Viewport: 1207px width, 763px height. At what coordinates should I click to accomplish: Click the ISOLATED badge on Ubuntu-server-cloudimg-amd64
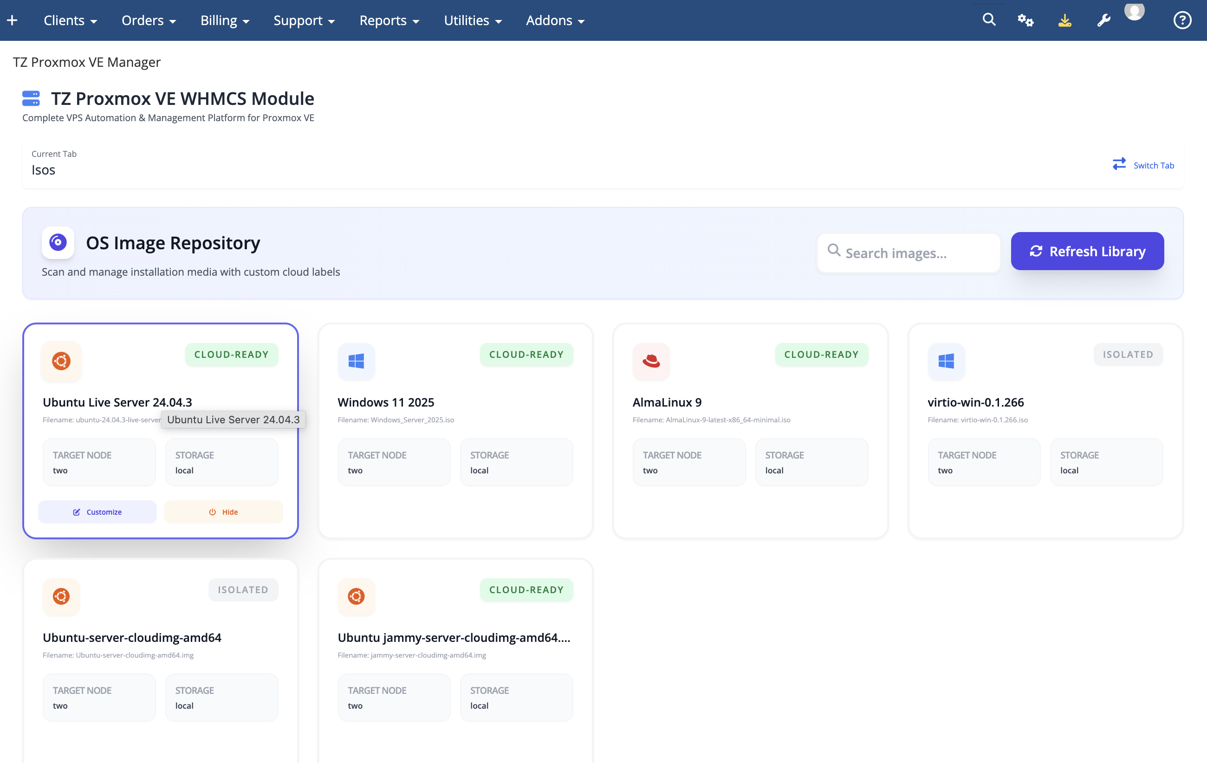(243, 589)
